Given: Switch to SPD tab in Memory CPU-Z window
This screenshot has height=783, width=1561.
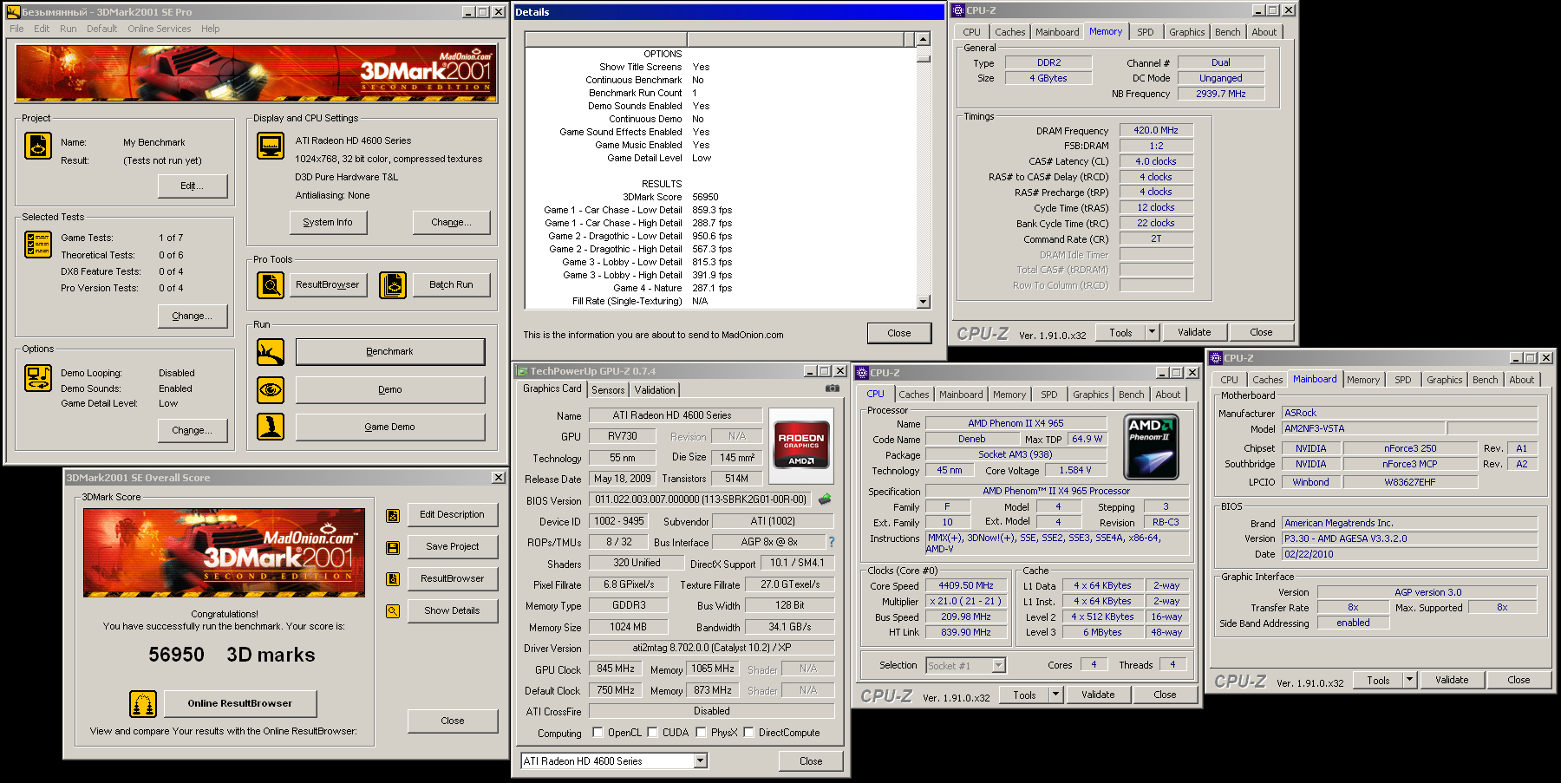Looking at the screenshot, I should tap(1145, 32).
